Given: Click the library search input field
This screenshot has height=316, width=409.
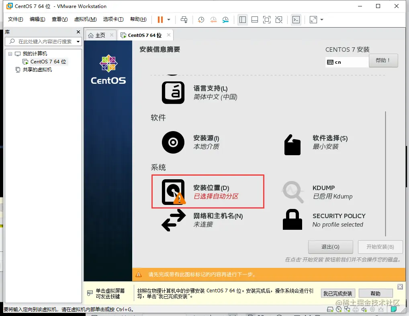Looking at the screenshot, I should pos(43,41).
